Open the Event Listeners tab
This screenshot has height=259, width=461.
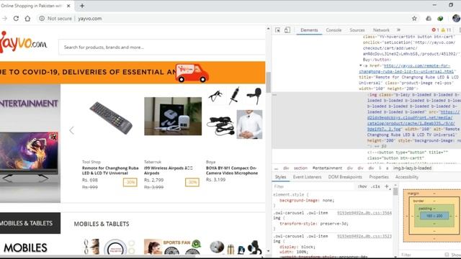point(307,177)
